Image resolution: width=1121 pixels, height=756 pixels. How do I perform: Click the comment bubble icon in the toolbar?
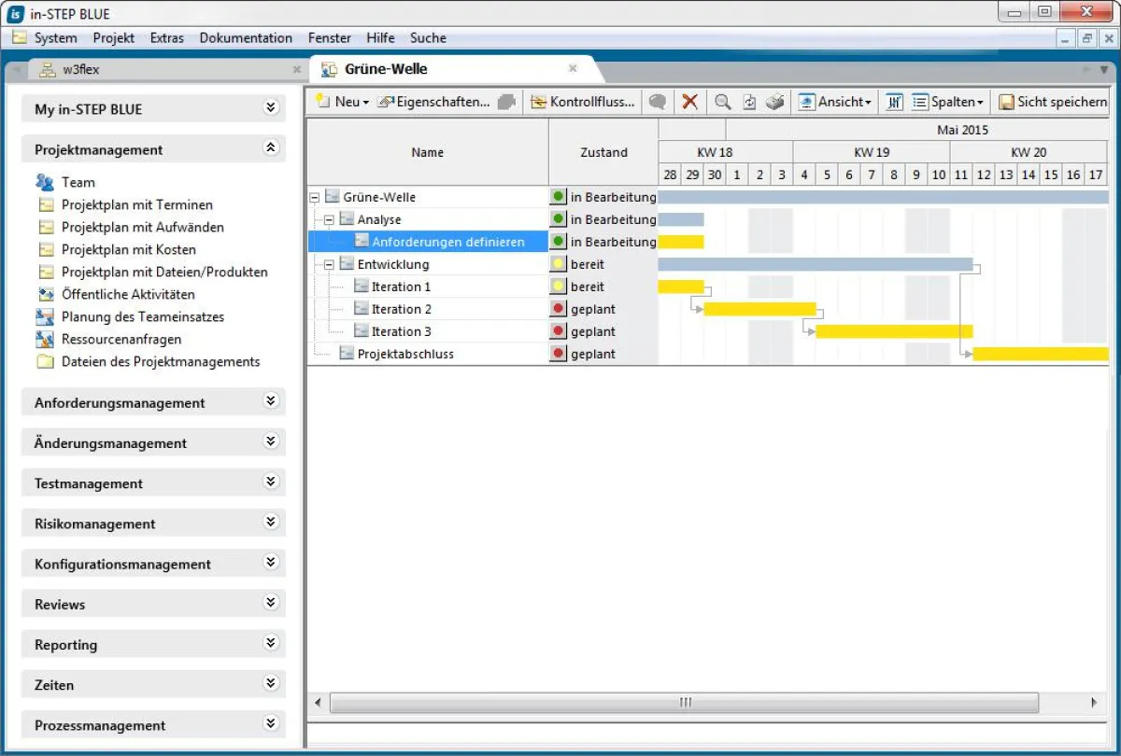[657, 103]
